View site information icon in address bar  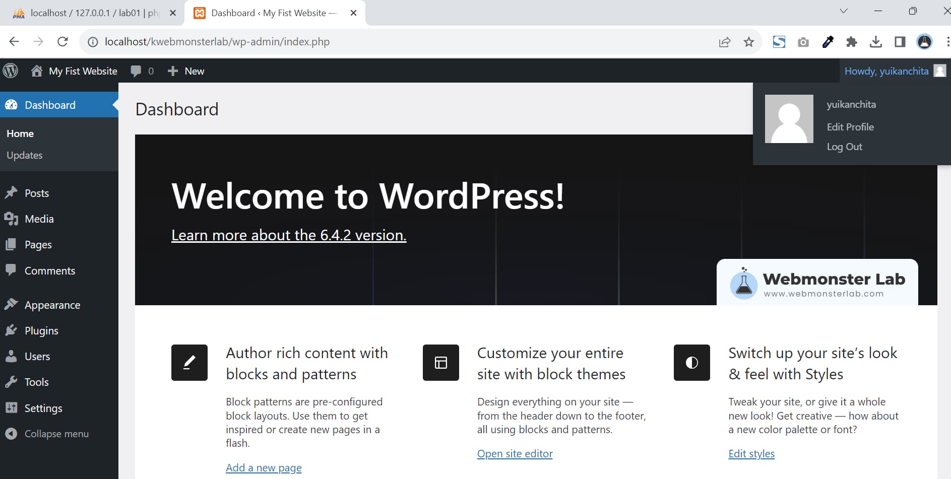tap(93, 42)
